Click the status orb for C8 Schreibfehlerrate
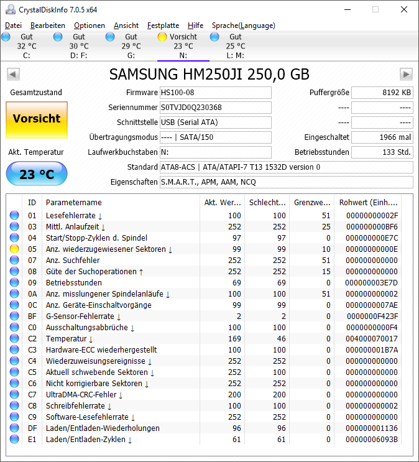 click(x=14, y=405)
